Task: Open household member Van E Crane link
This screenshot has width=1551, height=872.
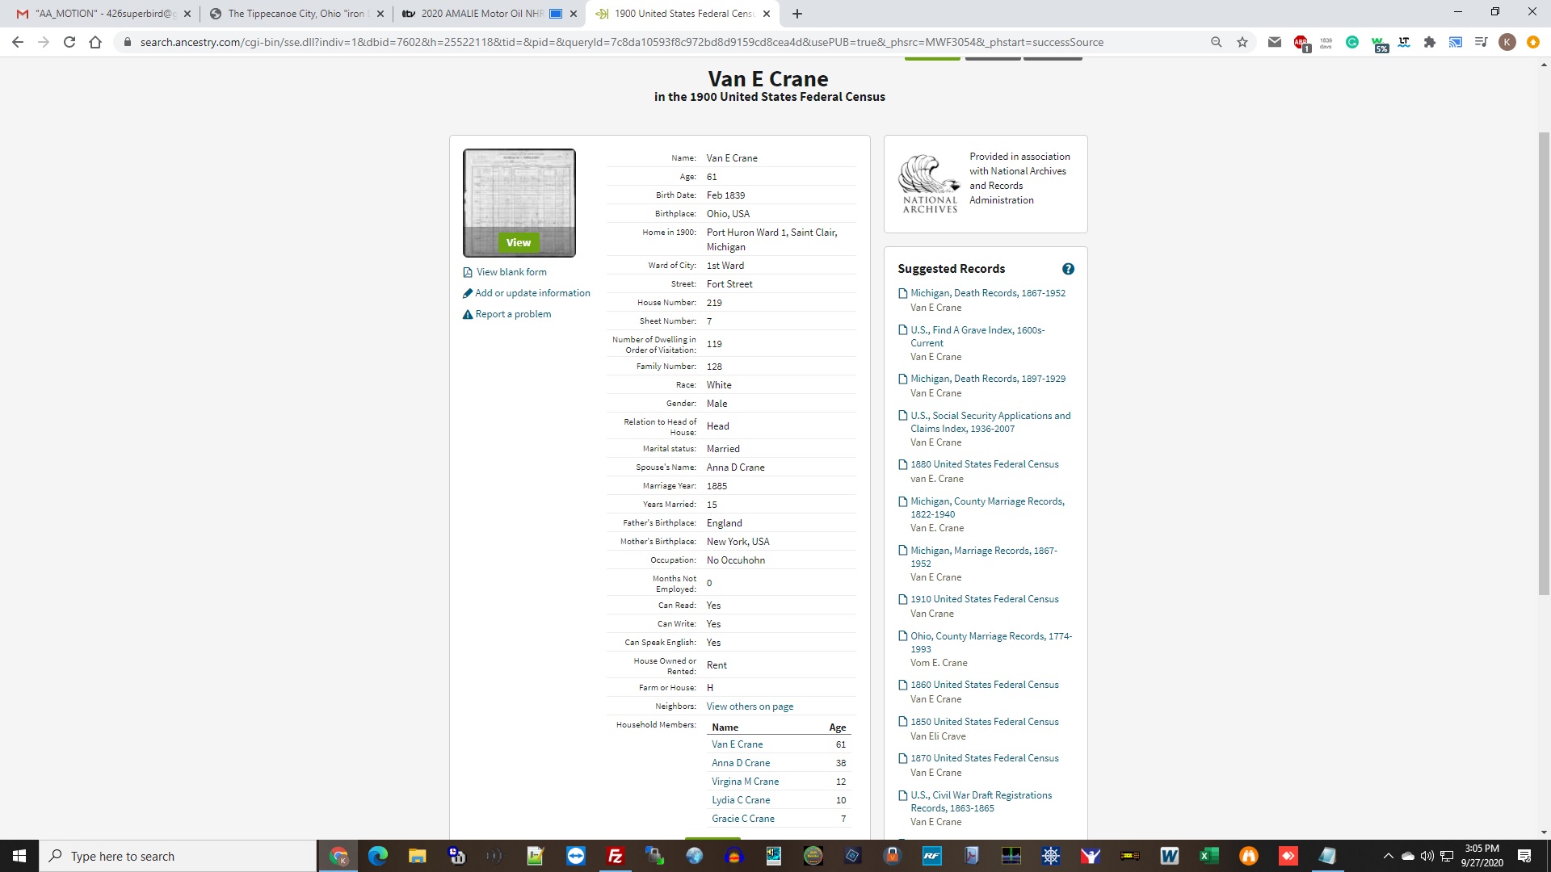Action: 737,744
